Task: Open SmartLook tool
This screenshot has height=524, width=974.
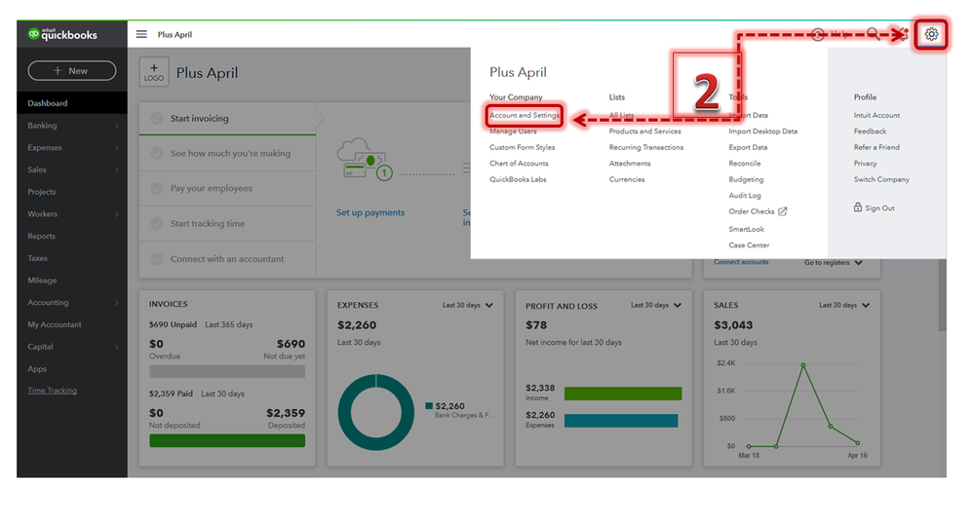Action: [746, 229]
